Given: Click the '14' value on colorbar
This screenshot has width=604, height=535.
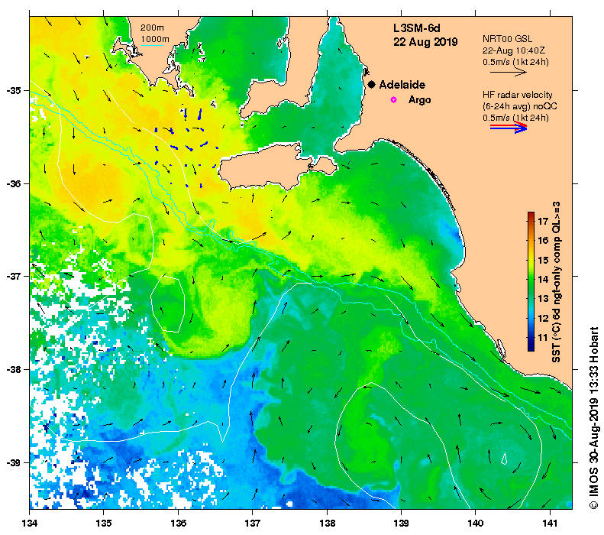Looking at the screenshot, I should 543,280.
